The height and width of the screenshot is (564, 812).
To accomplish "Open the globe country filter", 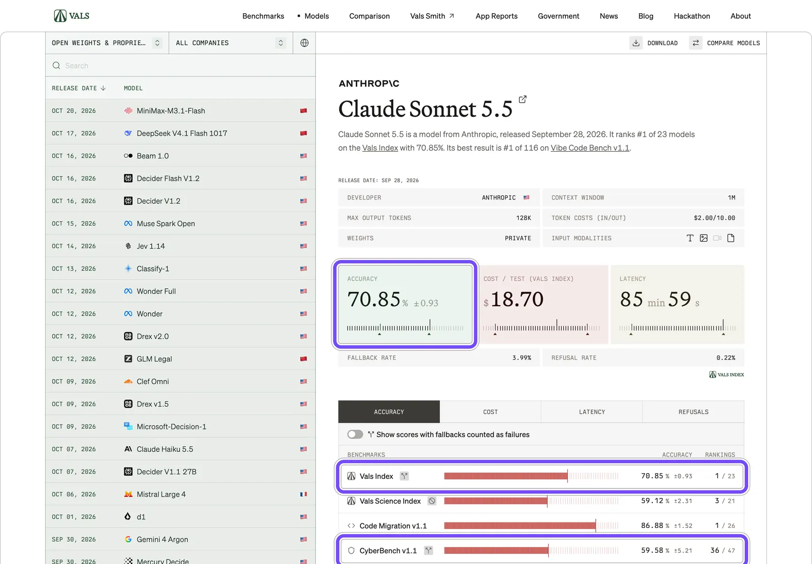I will pos(304,43).
